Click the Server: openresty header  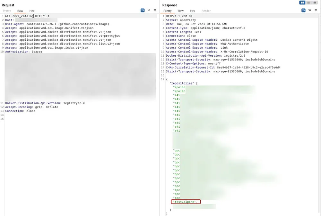181,20
